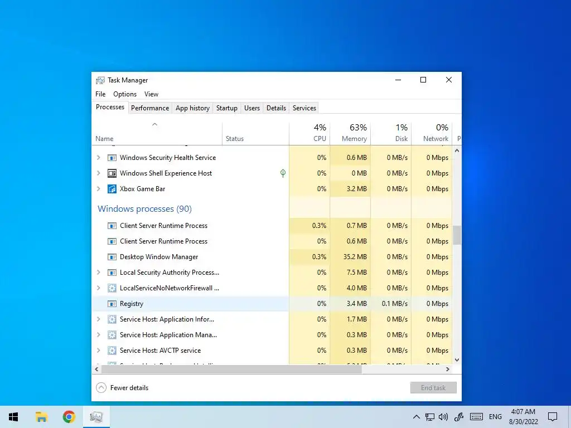Click the Windows Security Health Service icon

(x=112, y=158)
